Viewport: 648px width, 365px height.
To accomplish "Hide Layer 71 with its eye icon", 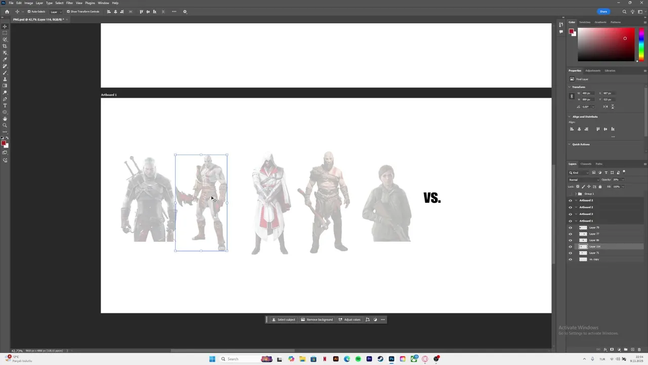I will tap(571, 253).
